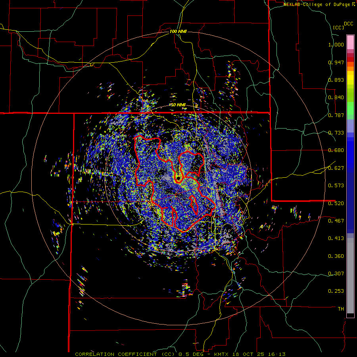Click the CORRELATION COEFFICIENT (CC) title text
The width and height of the screenshot is (357, 357).
point(125,354)
